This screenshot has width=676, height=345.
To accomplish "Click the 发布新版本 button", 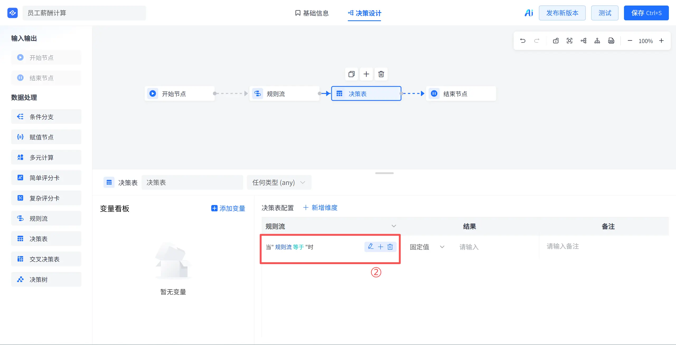I will click(x=562, y=13).
